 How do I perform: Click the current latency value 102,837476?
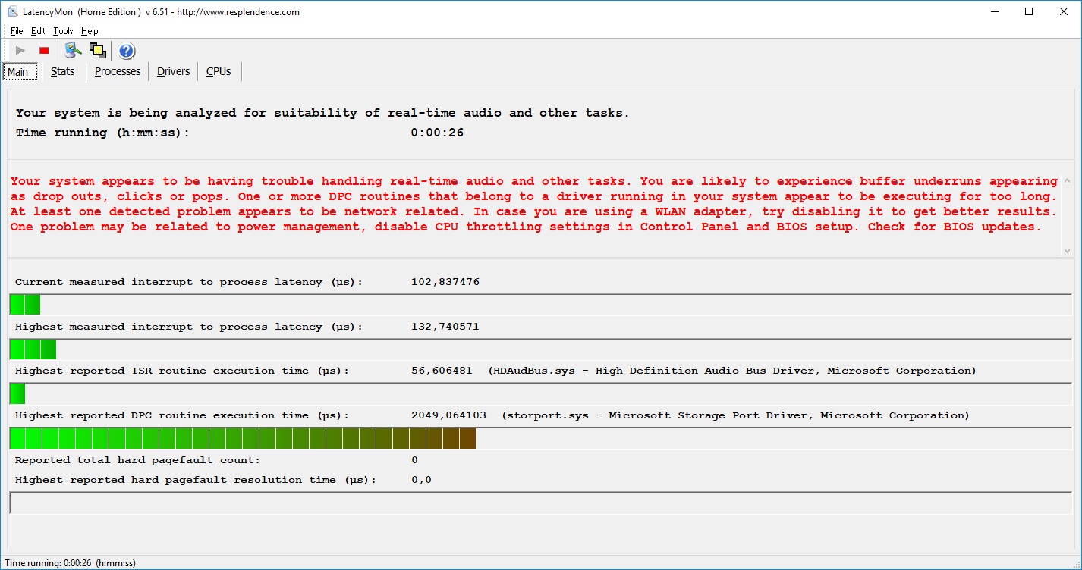[445, 282]
